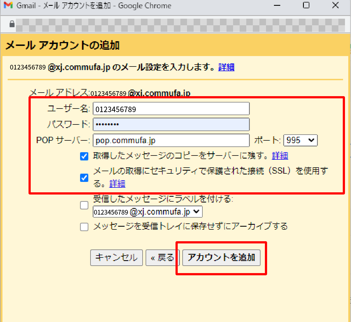Open 詳細 link next to メール設定を入力します
351x322 pixels.
[x=226, y=67]
